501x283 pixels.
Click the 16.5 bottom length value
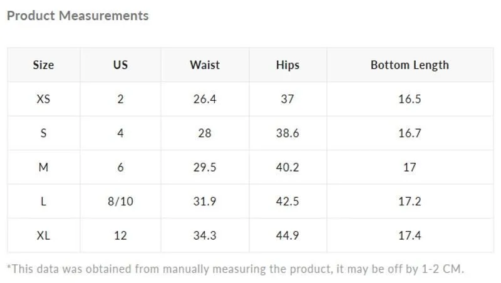point(410,99)
